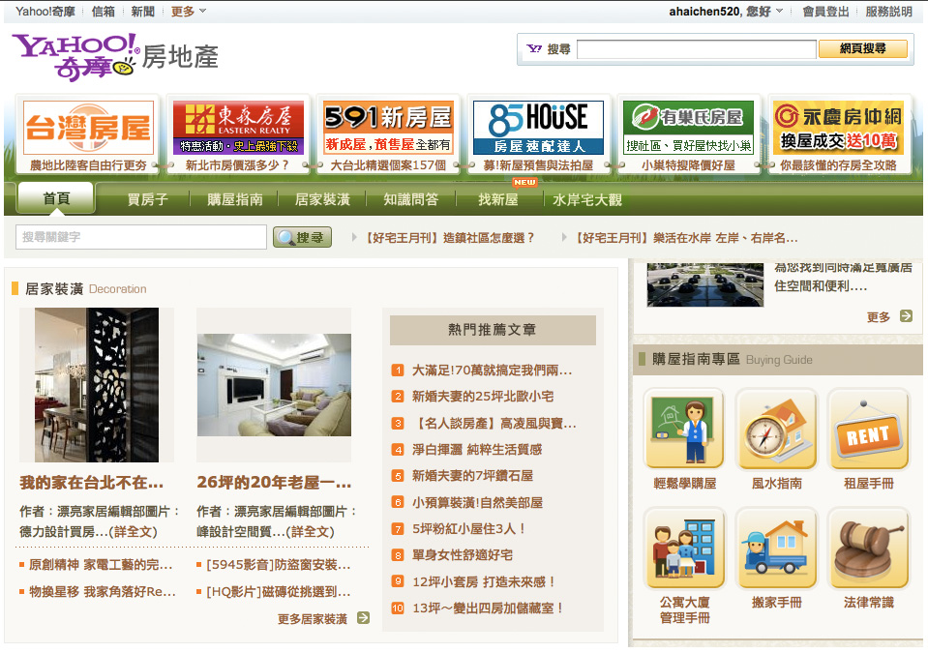
Task: Open 新聞 link in top bar
Action: tap(142, 12)
